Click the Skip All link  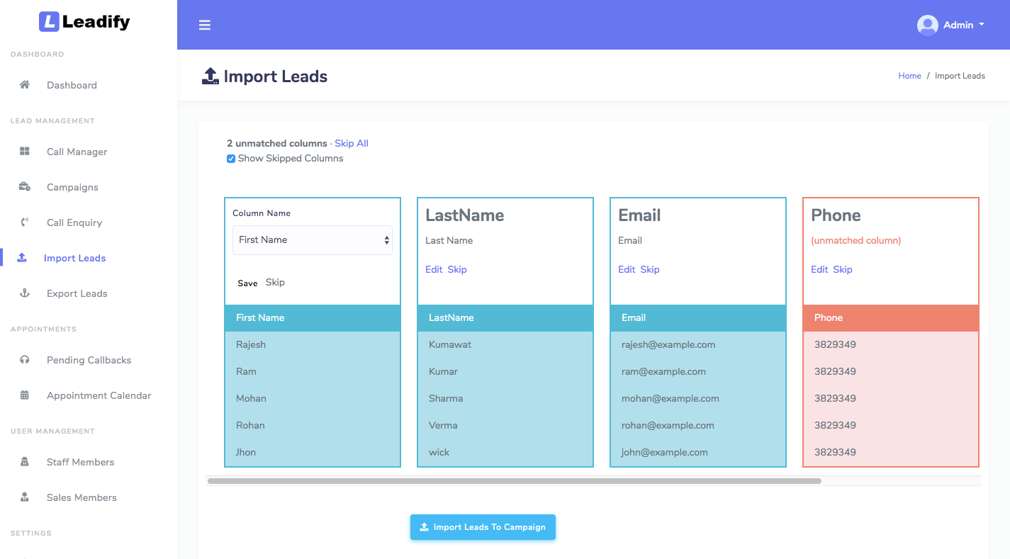352,143
